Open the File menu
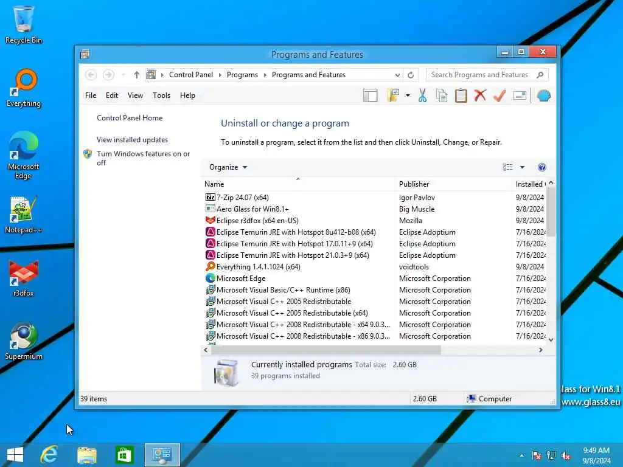Screen dimensions: 623x467 [91, 95]
